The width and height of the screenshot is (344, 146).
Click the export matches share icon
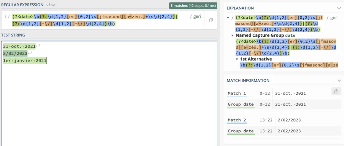pyautogui.click(x=336, y=92)
